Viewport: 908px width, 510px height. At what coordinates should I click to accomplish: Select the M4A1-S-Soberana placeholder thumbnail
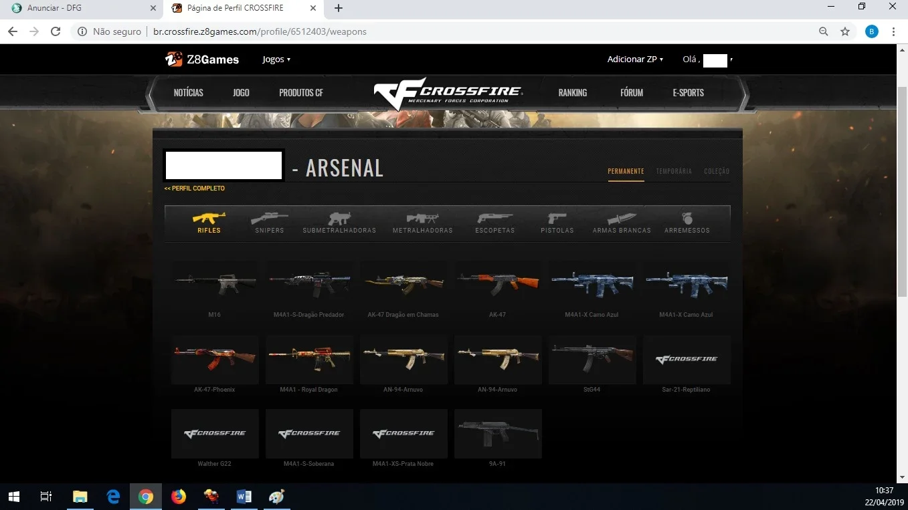pyautogui.click(x=309, y=433)
